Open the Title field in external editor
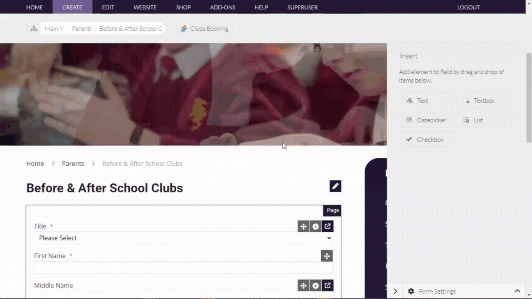 [x=328, y=226]
